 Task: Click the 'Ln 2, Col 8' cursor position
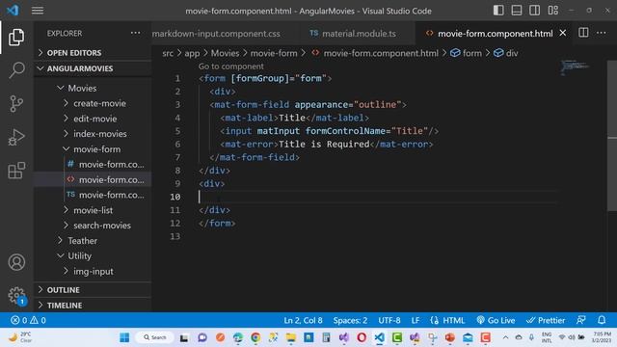click(303, 320)
